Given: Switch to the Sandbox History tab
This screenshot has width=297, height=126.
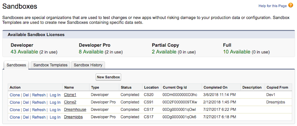Looking at the screenshot, I should pyautogui.click(x=88, y=65).
